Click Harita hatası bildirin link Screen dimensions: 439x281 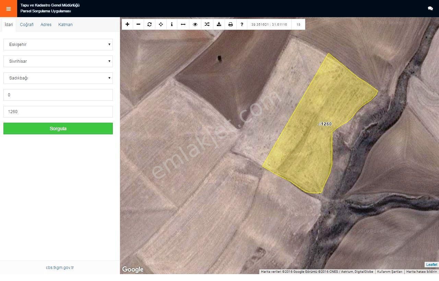(422, 272)
